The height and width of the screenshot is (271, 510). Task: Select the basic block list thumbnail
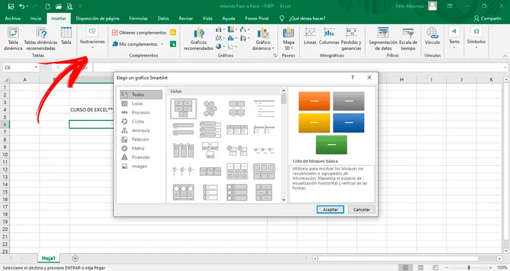[x=184, y=110]
